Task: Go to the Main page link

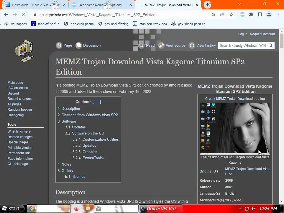Action: coord(15,82)
